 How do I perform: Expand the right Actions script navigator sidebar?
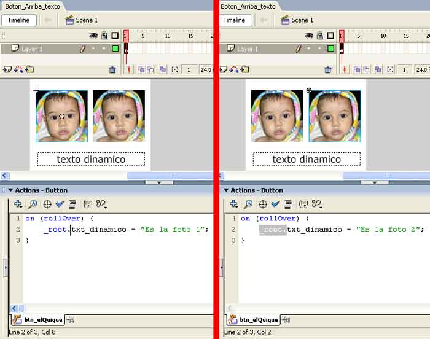pos(221,267)
